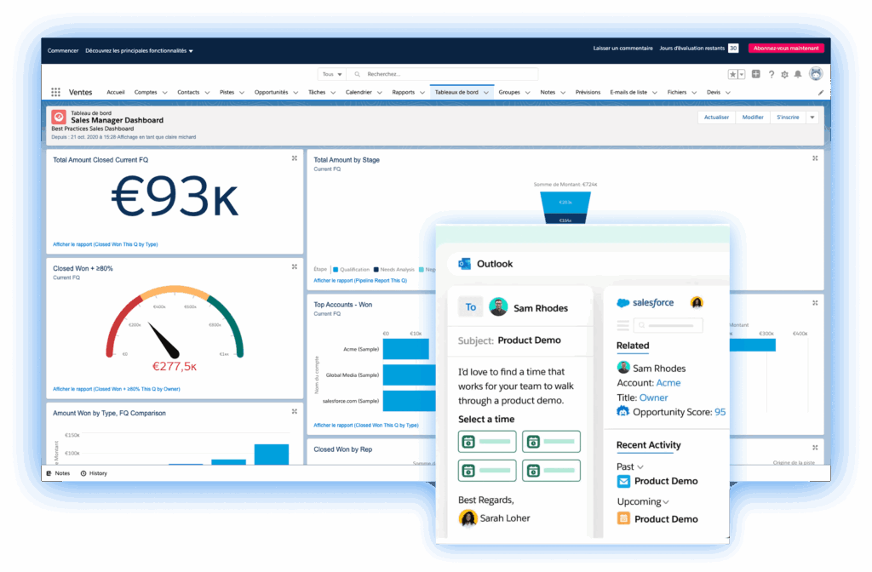Viewport: 872px width, 572px height.
Task: Click the favorites star icon
Action: [733, 74]
